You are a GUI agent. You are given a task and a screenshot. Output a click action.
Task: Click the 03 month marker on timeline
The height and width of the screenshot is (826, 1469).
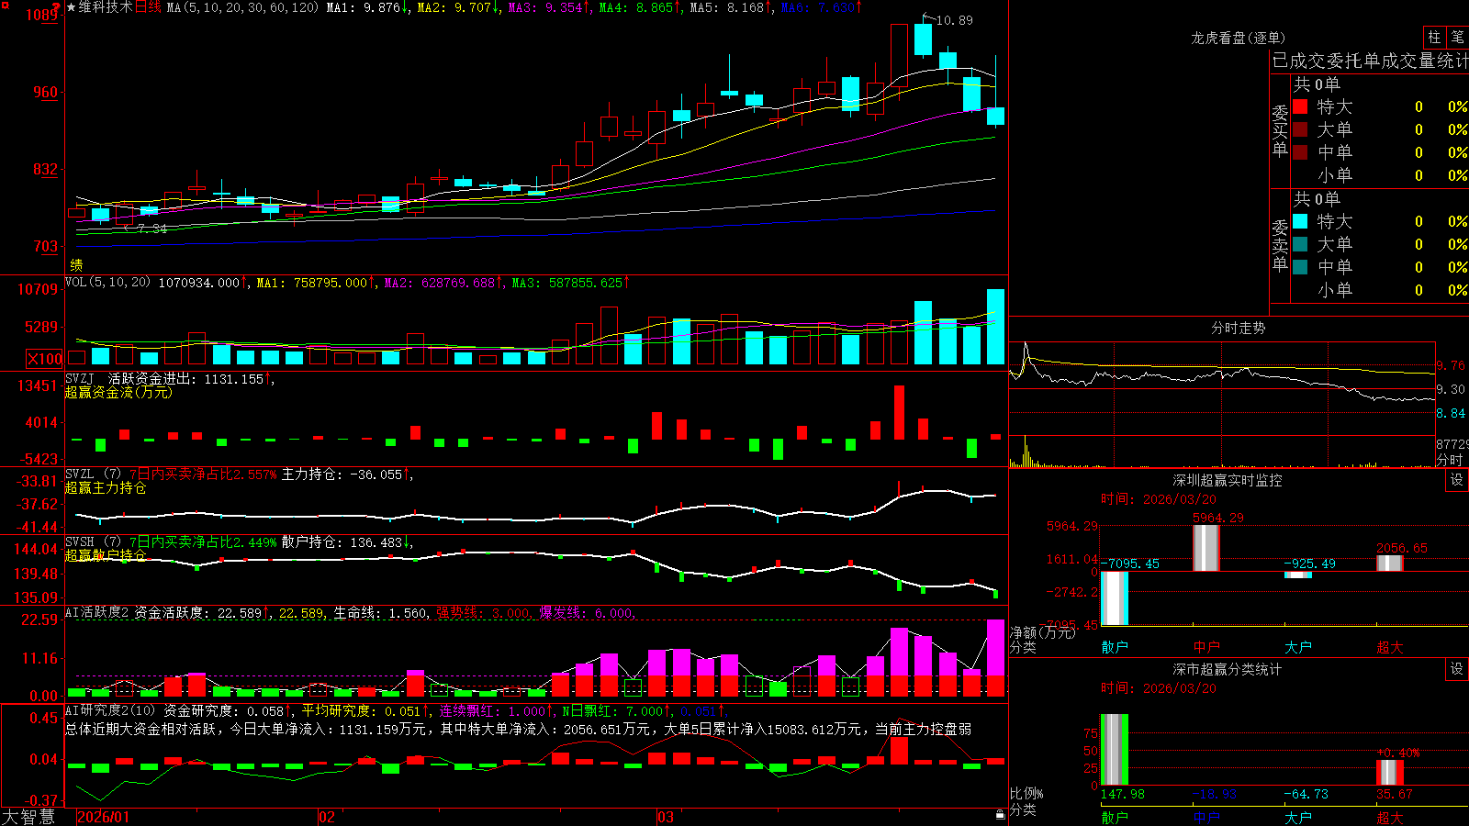(x=666, y=817)
